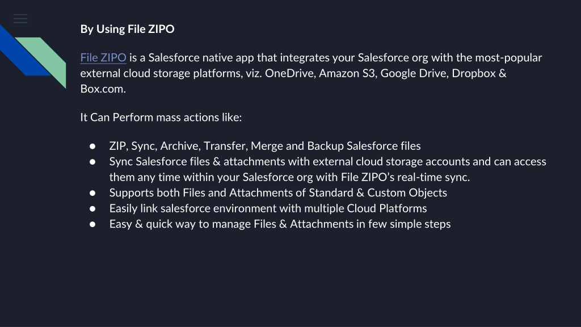This screenshot has width=581, height=327.
Task: Click the Easy & quick way to manage line
Action: click(280, 224)
